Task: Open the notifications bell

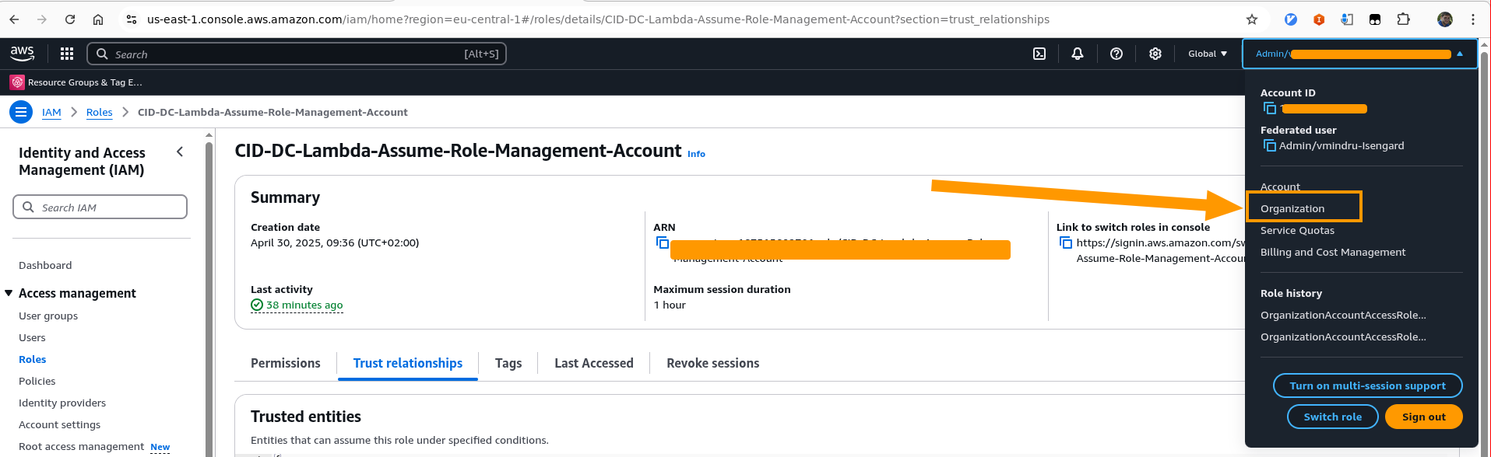Action: coord(1078,54)
